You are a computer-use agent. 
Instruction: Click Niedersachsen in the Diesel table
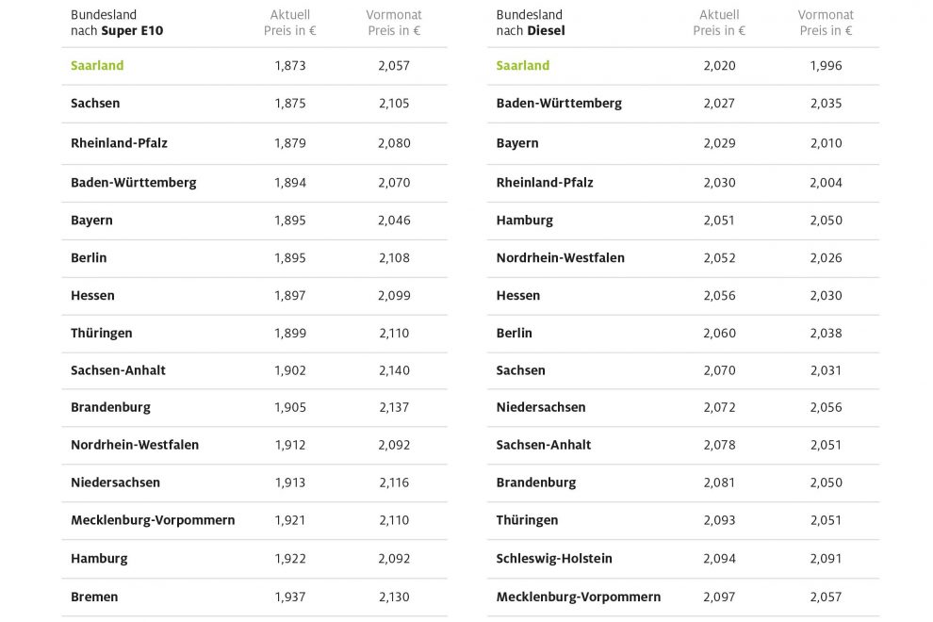pos(541,407)
